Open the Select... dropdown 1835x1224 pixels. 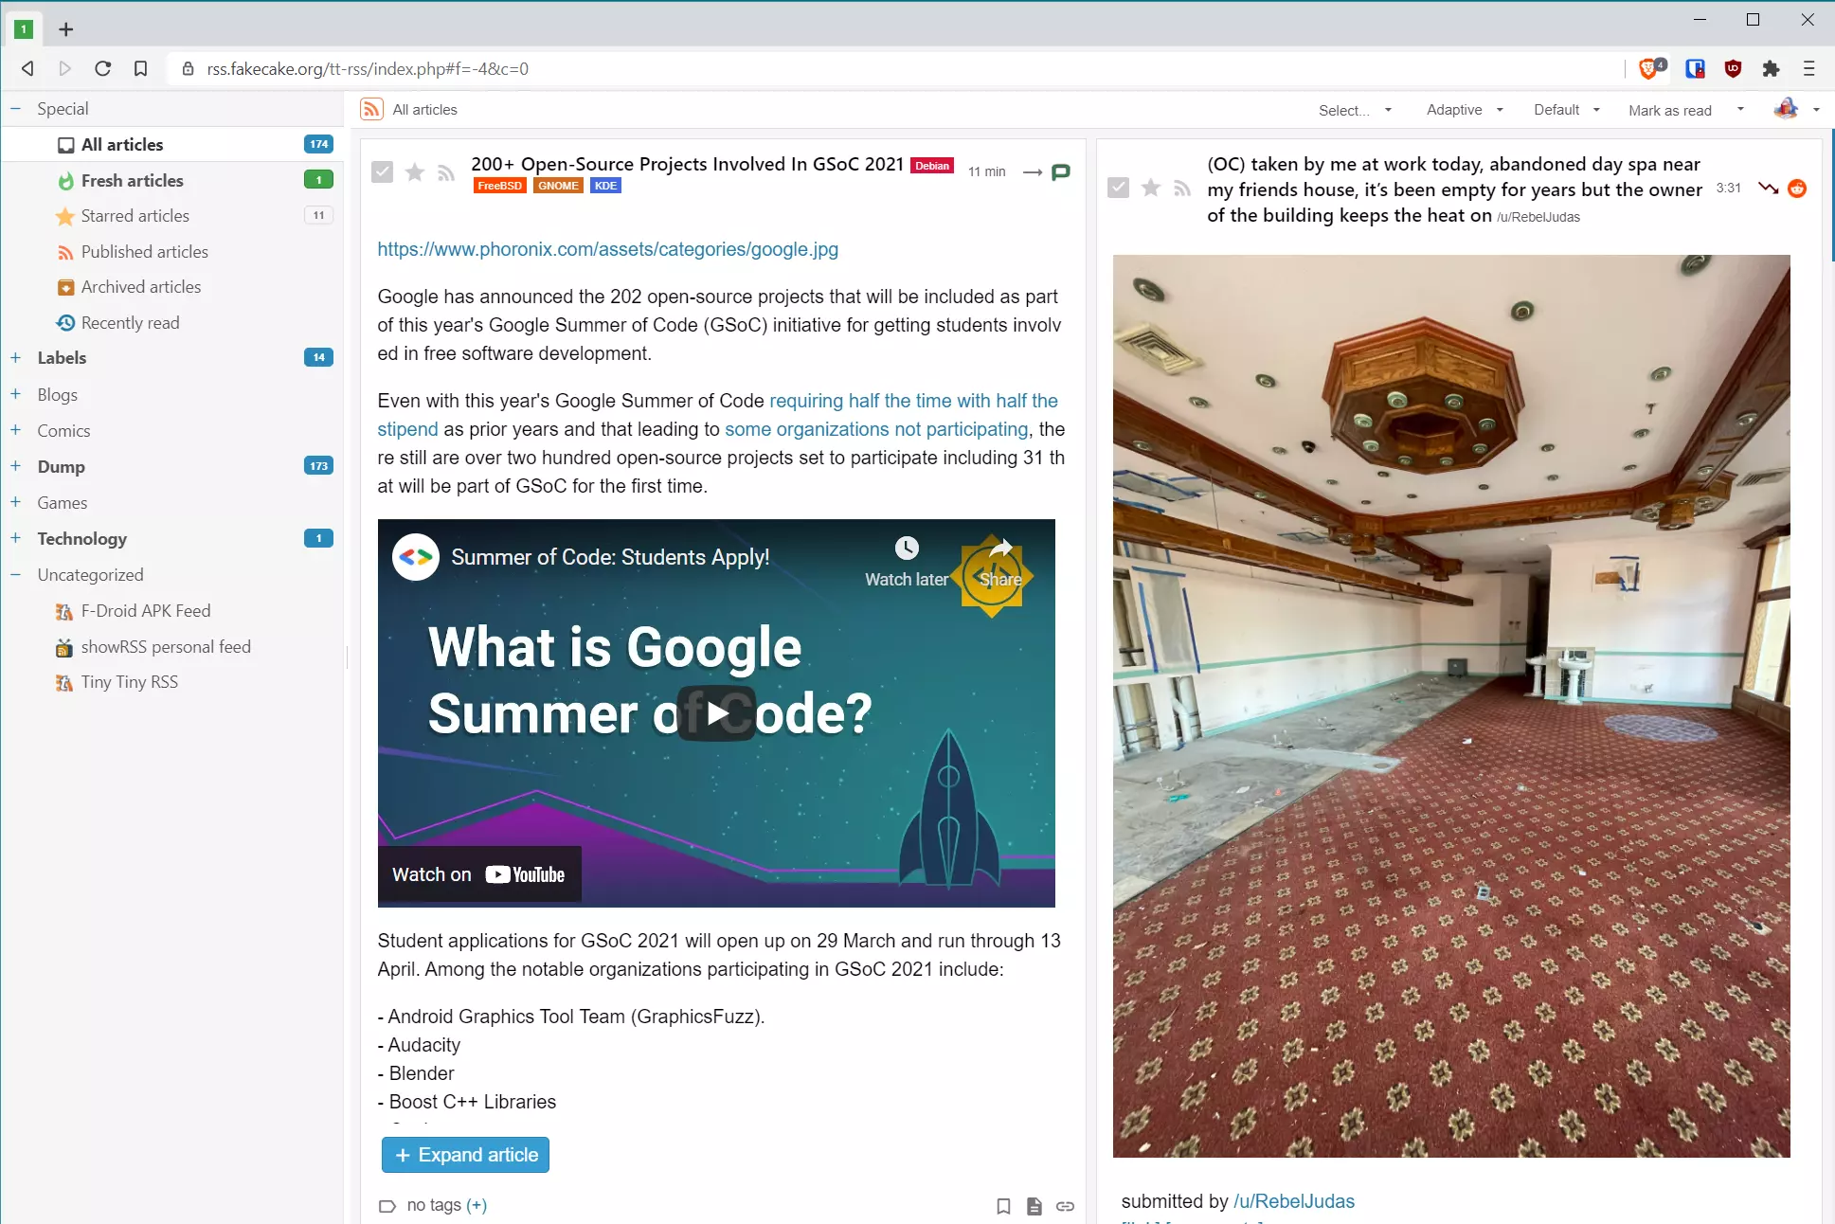click(1355, 110)
